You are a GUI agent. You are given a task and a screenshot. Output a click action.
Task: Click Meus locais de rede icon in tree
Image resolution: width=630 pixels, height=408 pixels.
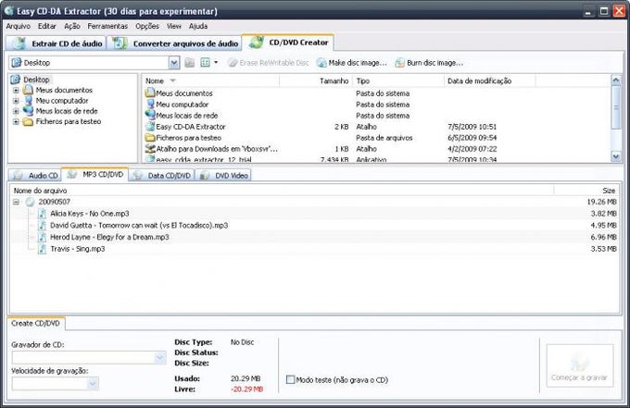(28, 111)
